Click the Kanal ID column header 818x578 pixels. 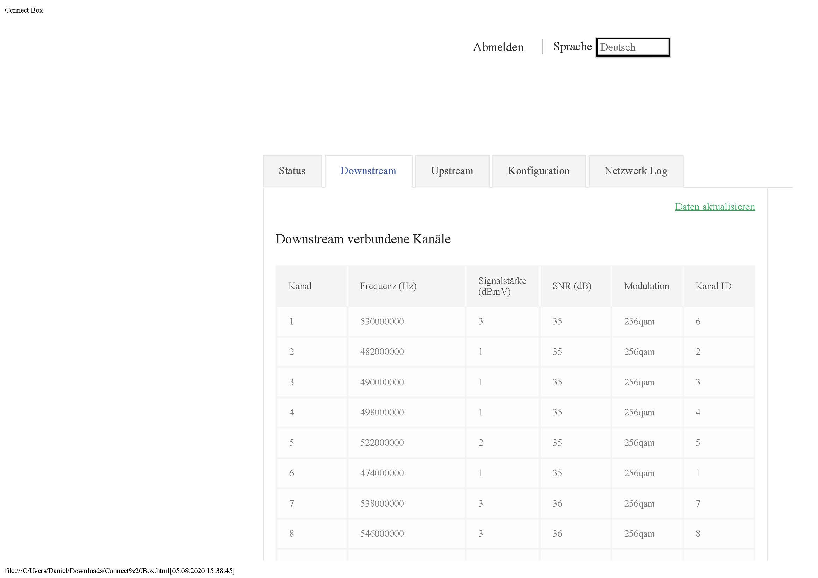[713, 286]
